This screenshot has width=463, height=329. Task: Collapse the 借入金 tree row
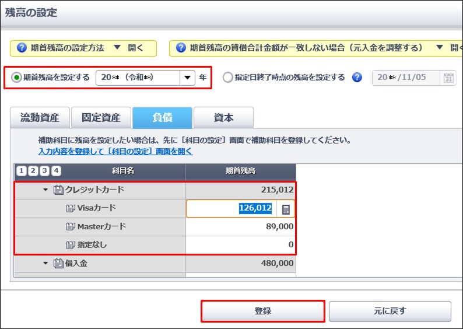(x=45, y=263)
